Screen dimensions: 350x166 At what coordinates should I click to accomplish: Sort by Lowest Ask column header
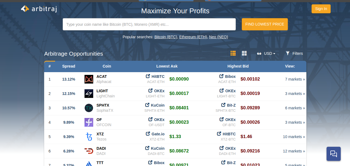pos(167,66)
